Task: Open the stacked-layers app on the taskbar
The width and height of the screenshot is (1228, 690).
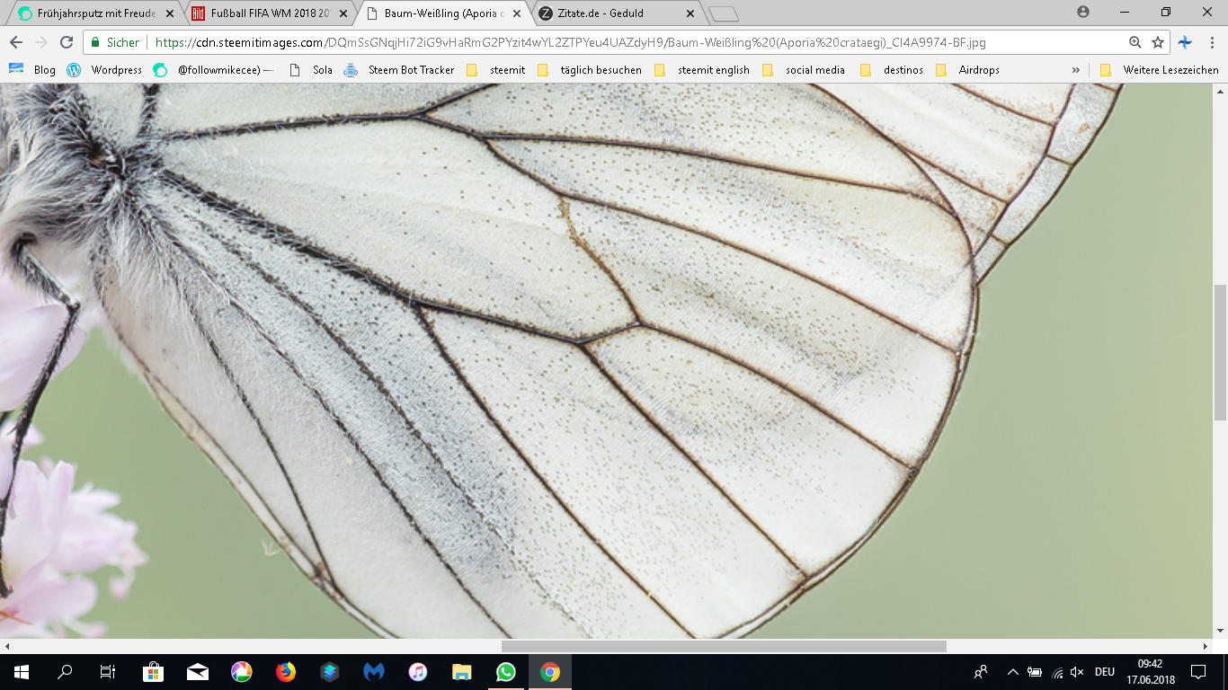Action: click(329, 672)
